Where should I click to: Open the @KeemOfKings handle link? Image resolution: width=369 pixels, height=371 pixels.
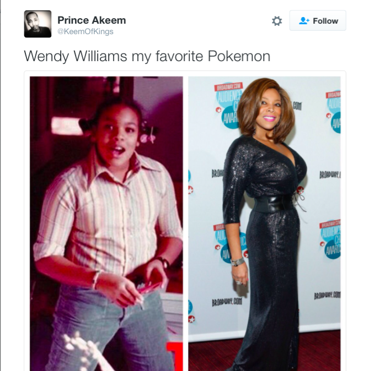(x=85, y=31)
